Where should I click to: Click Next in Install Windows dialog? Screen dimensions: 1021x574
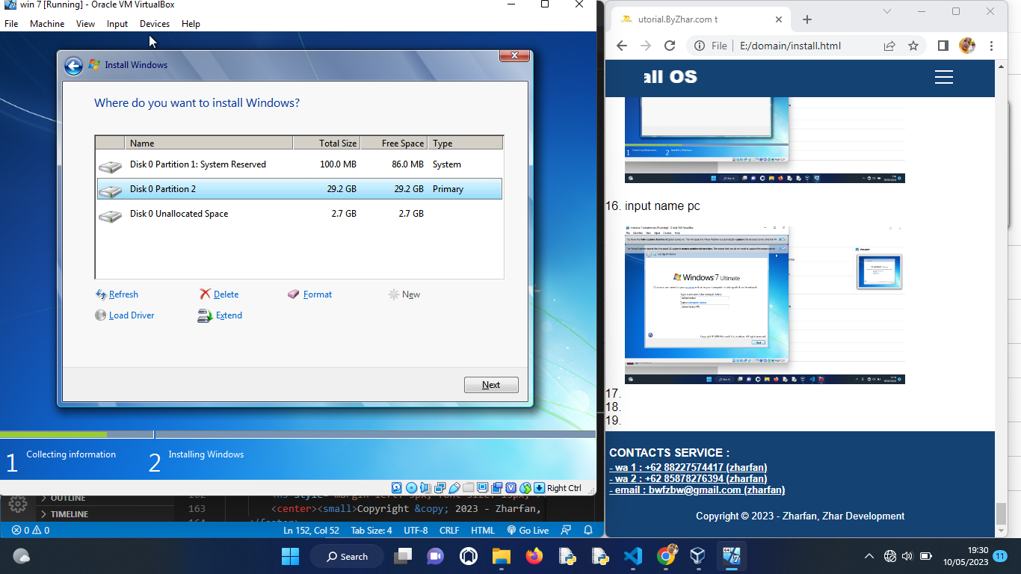point(491,385)
